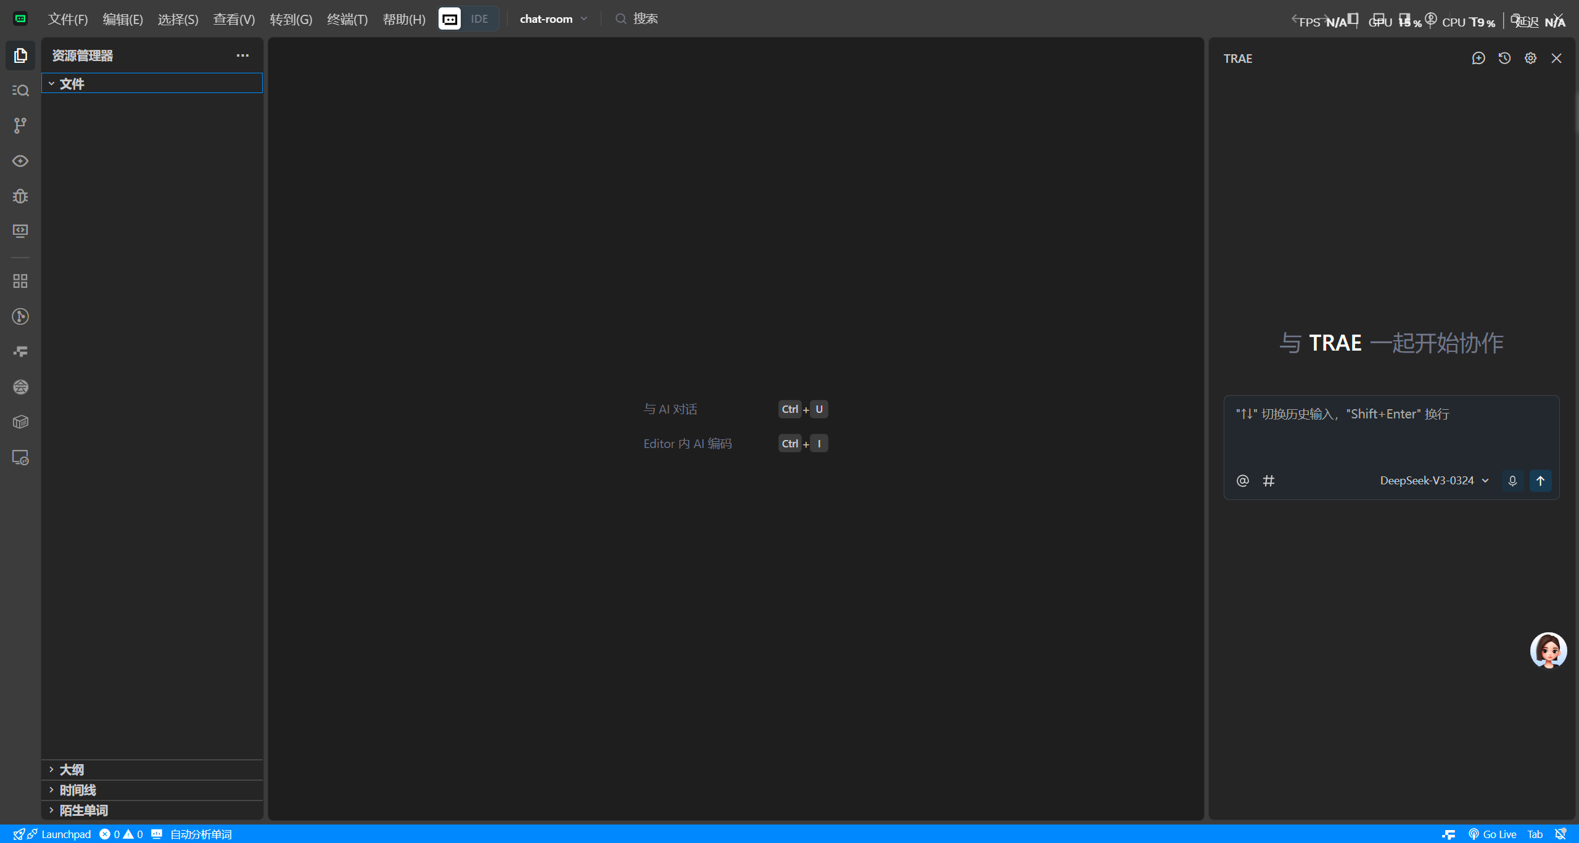1579x843 pixels.
Task: Open TRAE panel settings gear
Action: (1530, 58)
